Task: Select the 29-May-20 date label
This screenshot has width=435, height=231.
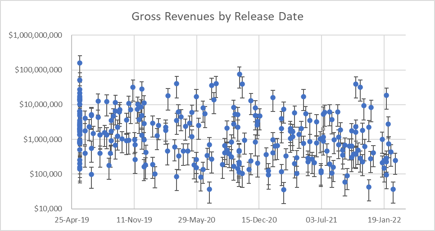Action: [196, 220]
